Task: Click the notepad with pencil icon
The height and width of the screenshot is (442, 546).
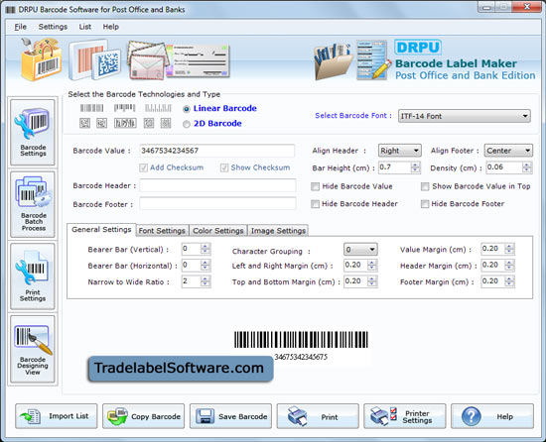Action: [x=373, y=59]
